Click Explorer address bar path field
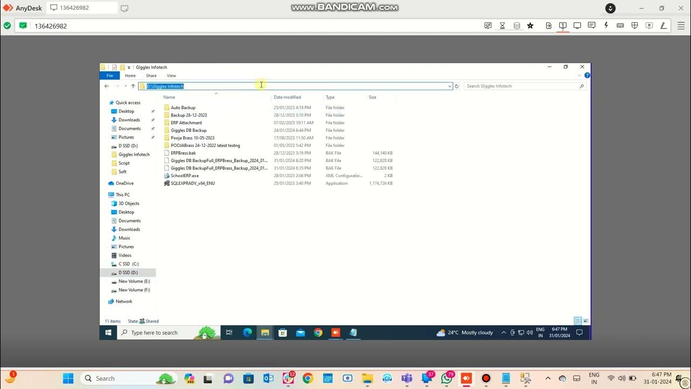Viewport: 691px width, 389px height. pyautogui.click(x=295, y=86)
